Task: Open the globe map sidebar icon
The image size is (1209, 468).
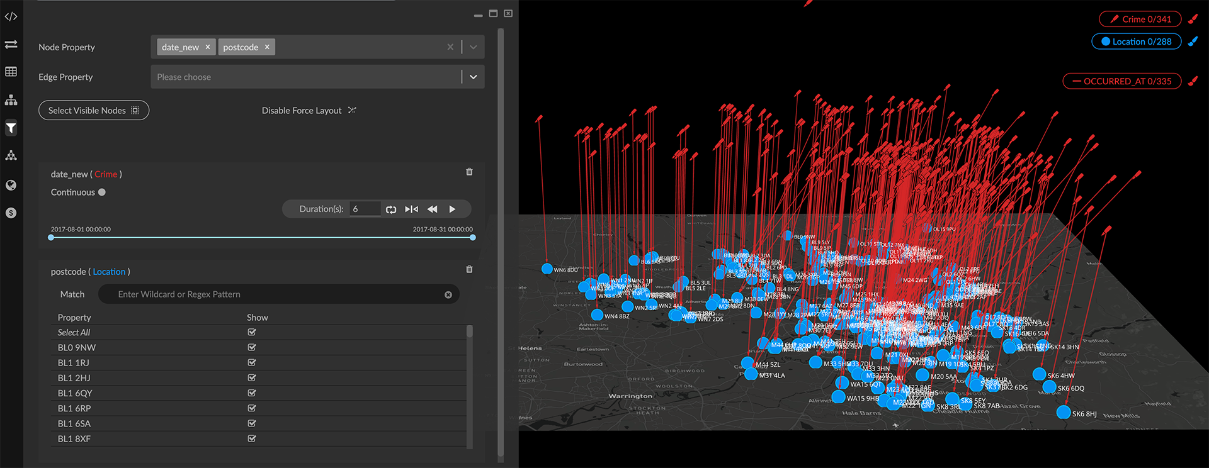Action: point(11,185)
